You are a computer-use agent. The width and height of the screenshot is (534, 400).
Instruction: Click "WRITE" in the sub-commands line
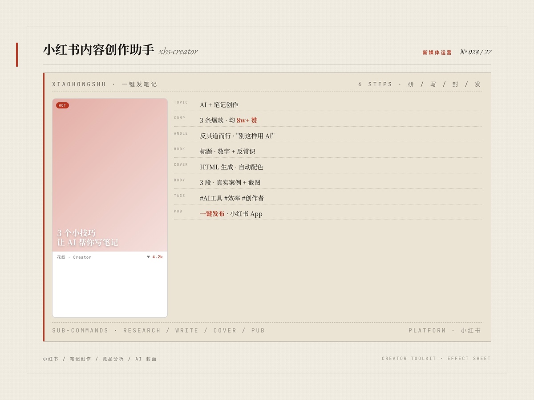point(187,331)
